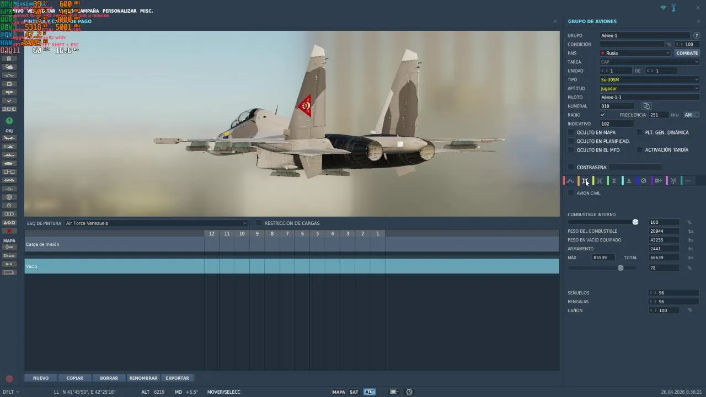Click the target circle trigger zone icon
This screenshot has width=706, height=397.
coord(9,197)
